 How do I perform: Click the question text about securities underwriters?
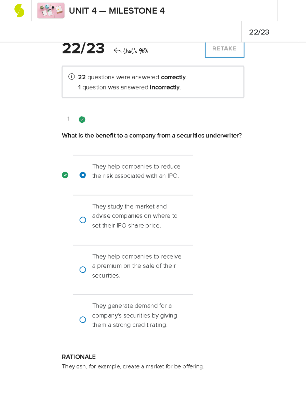(x=152, y=136)
